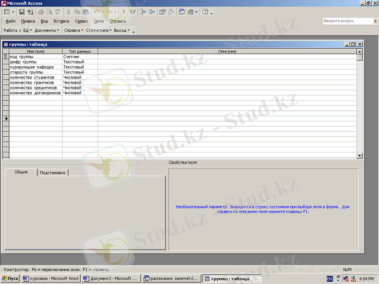
Task: Click the Insert Rows toolbar icon
Action: [x=144, y=12]
